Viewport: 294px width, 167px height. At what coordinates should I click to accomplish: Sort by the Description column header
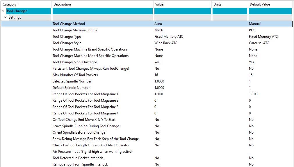[x=62, y=4]
